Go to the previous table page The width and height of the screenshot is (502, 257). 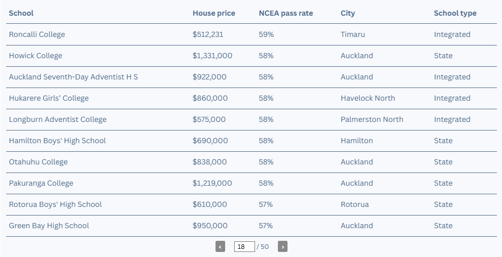[220, 246]
